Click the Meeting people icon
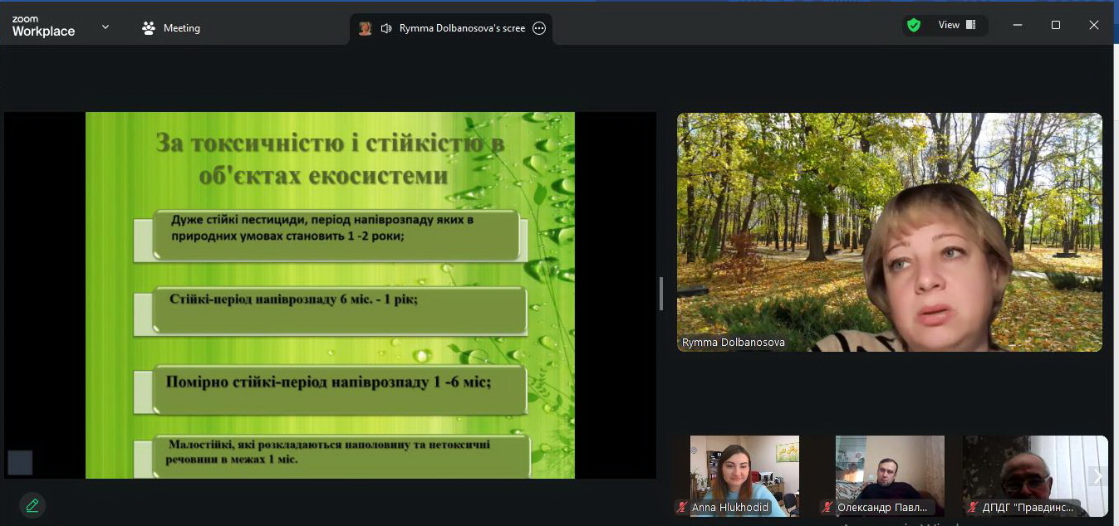 click(x=149, y=28)
